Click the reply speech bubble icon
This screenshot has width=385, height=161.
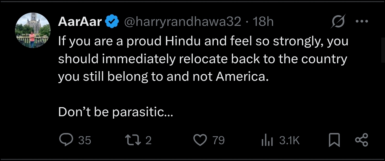click(x=65, y=140)
